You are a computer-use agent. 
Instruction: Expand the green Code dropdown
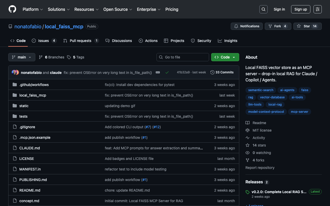pos(225,57)
